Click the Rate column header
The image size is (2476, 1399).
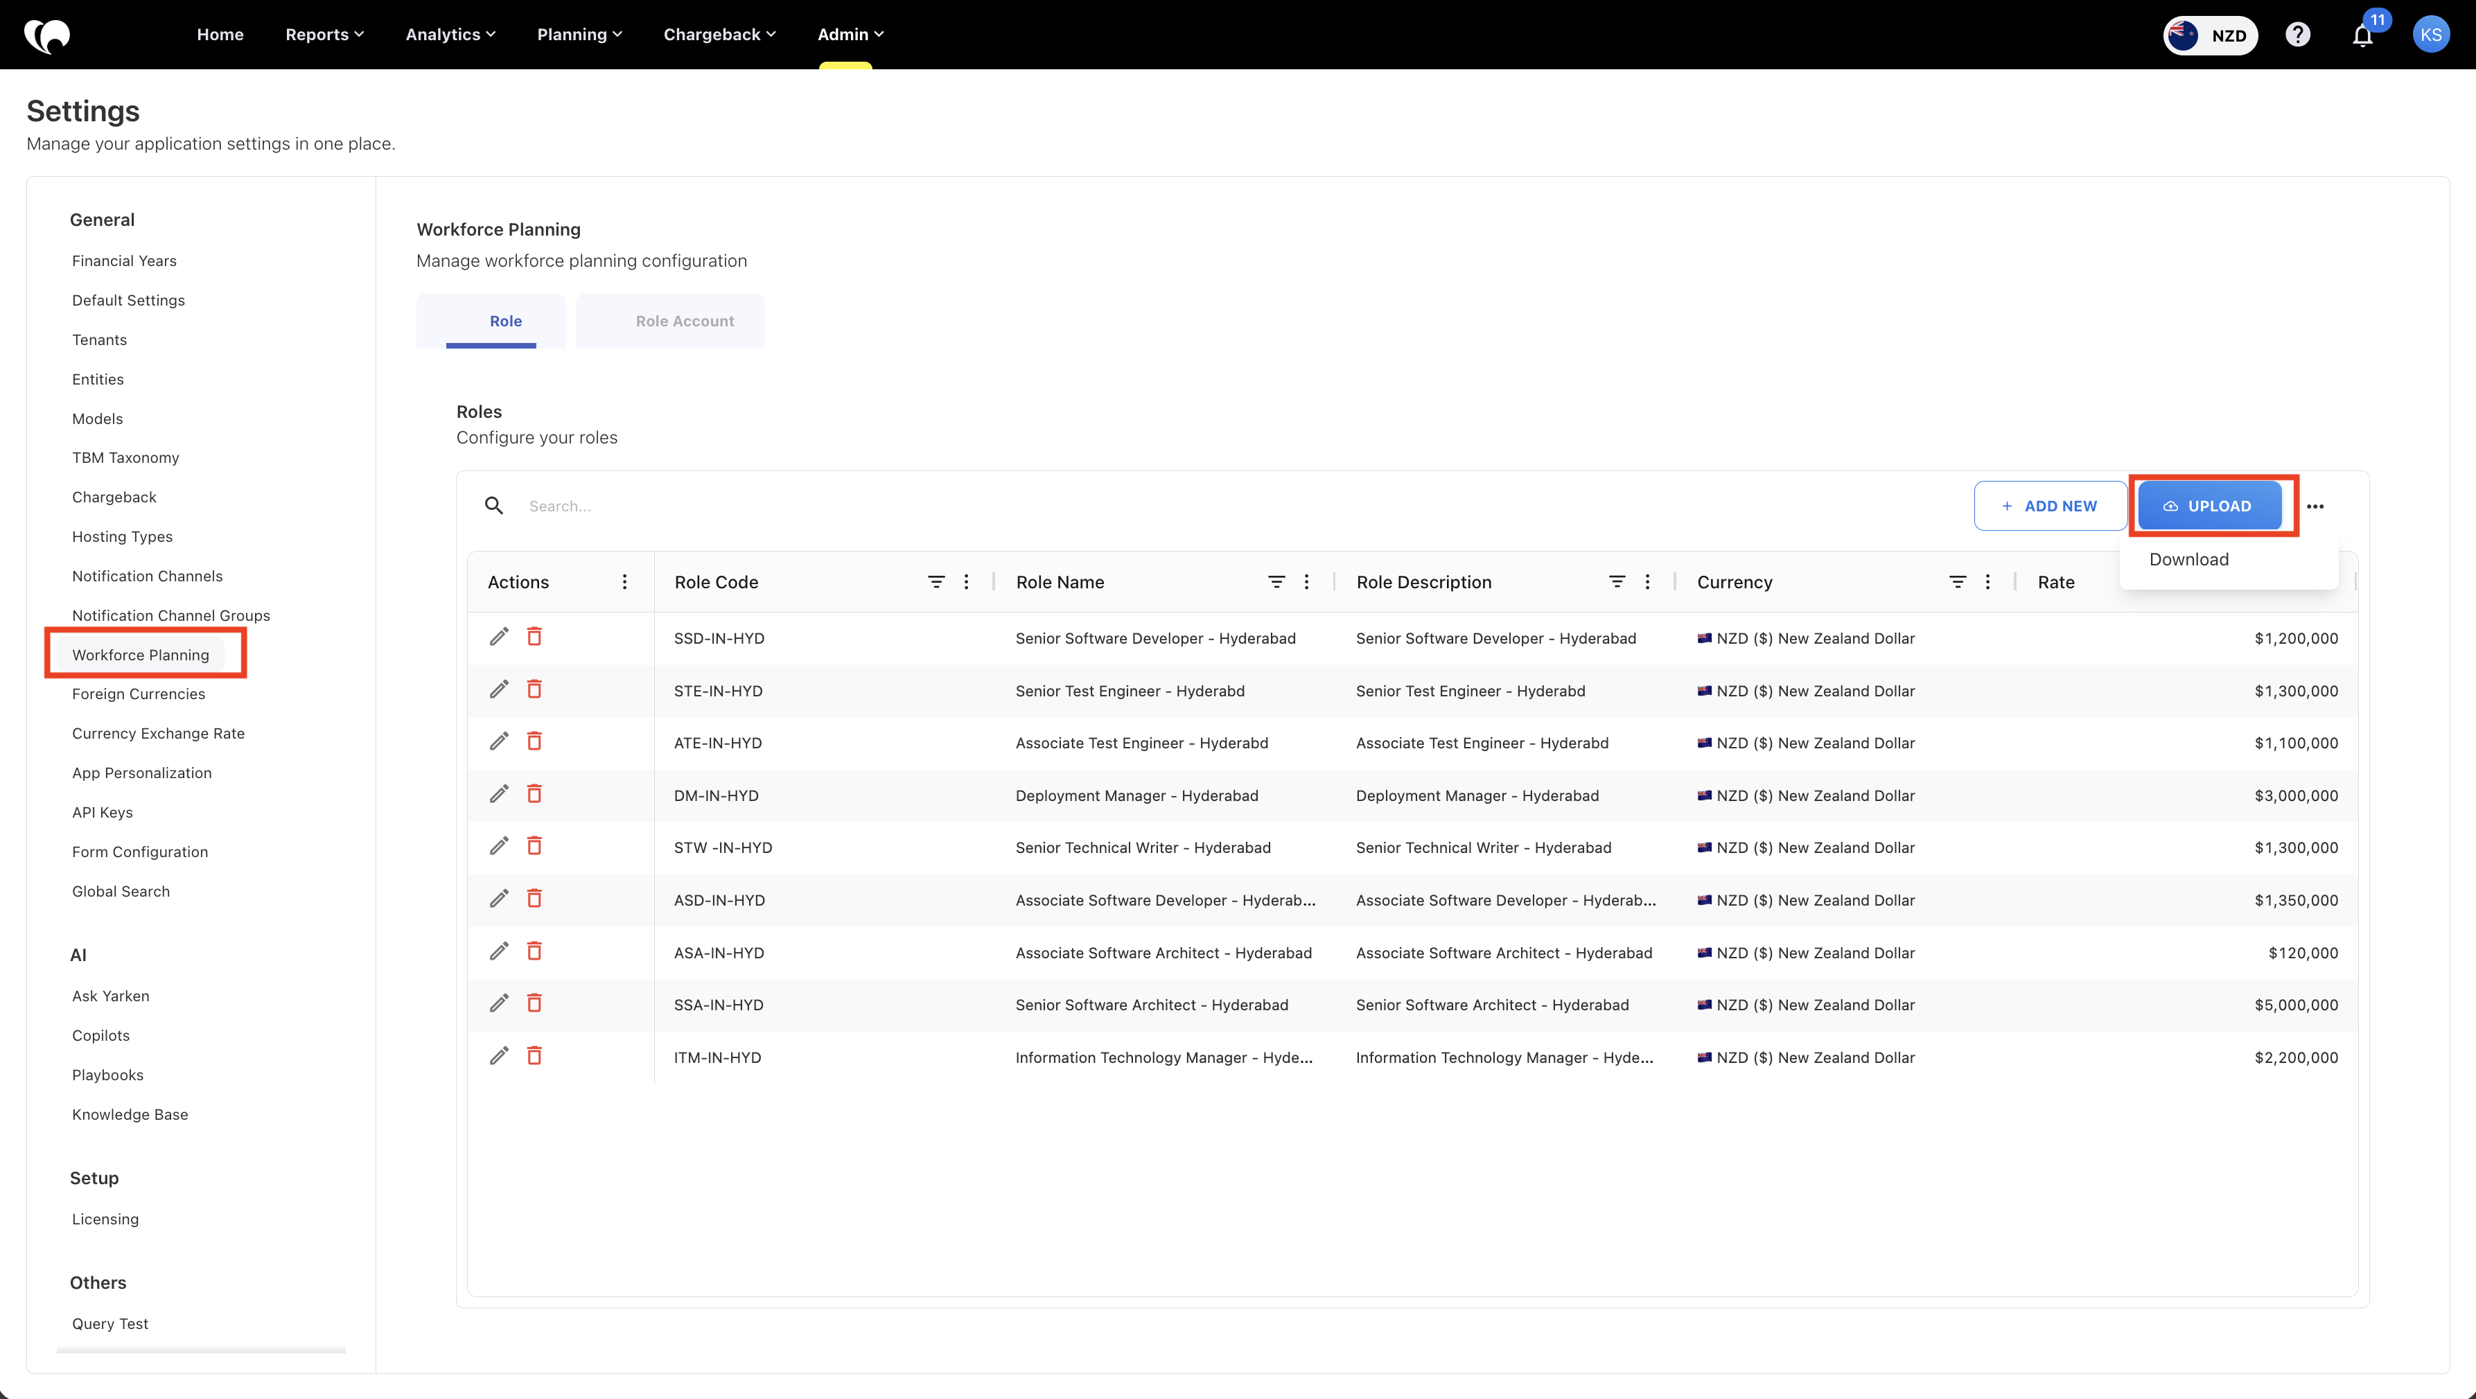click(x=2056, y=582)
